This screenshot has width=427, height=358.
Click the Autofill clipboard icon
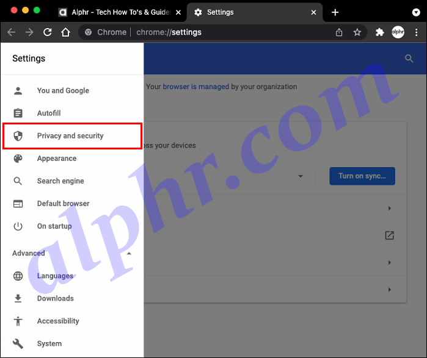[18, 113]
